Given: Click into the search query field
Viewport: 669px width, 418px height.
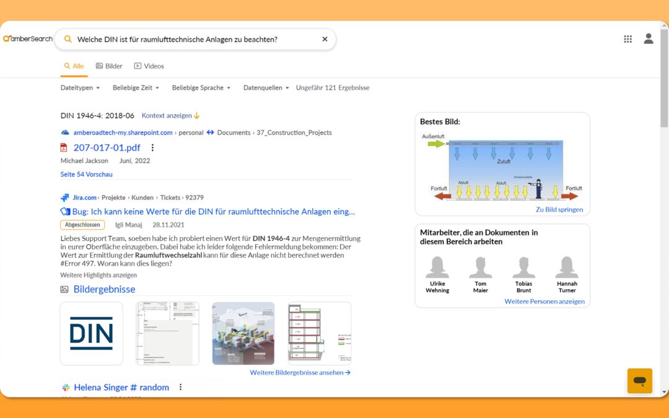Looking at the screenshot, I should point(196,39).
